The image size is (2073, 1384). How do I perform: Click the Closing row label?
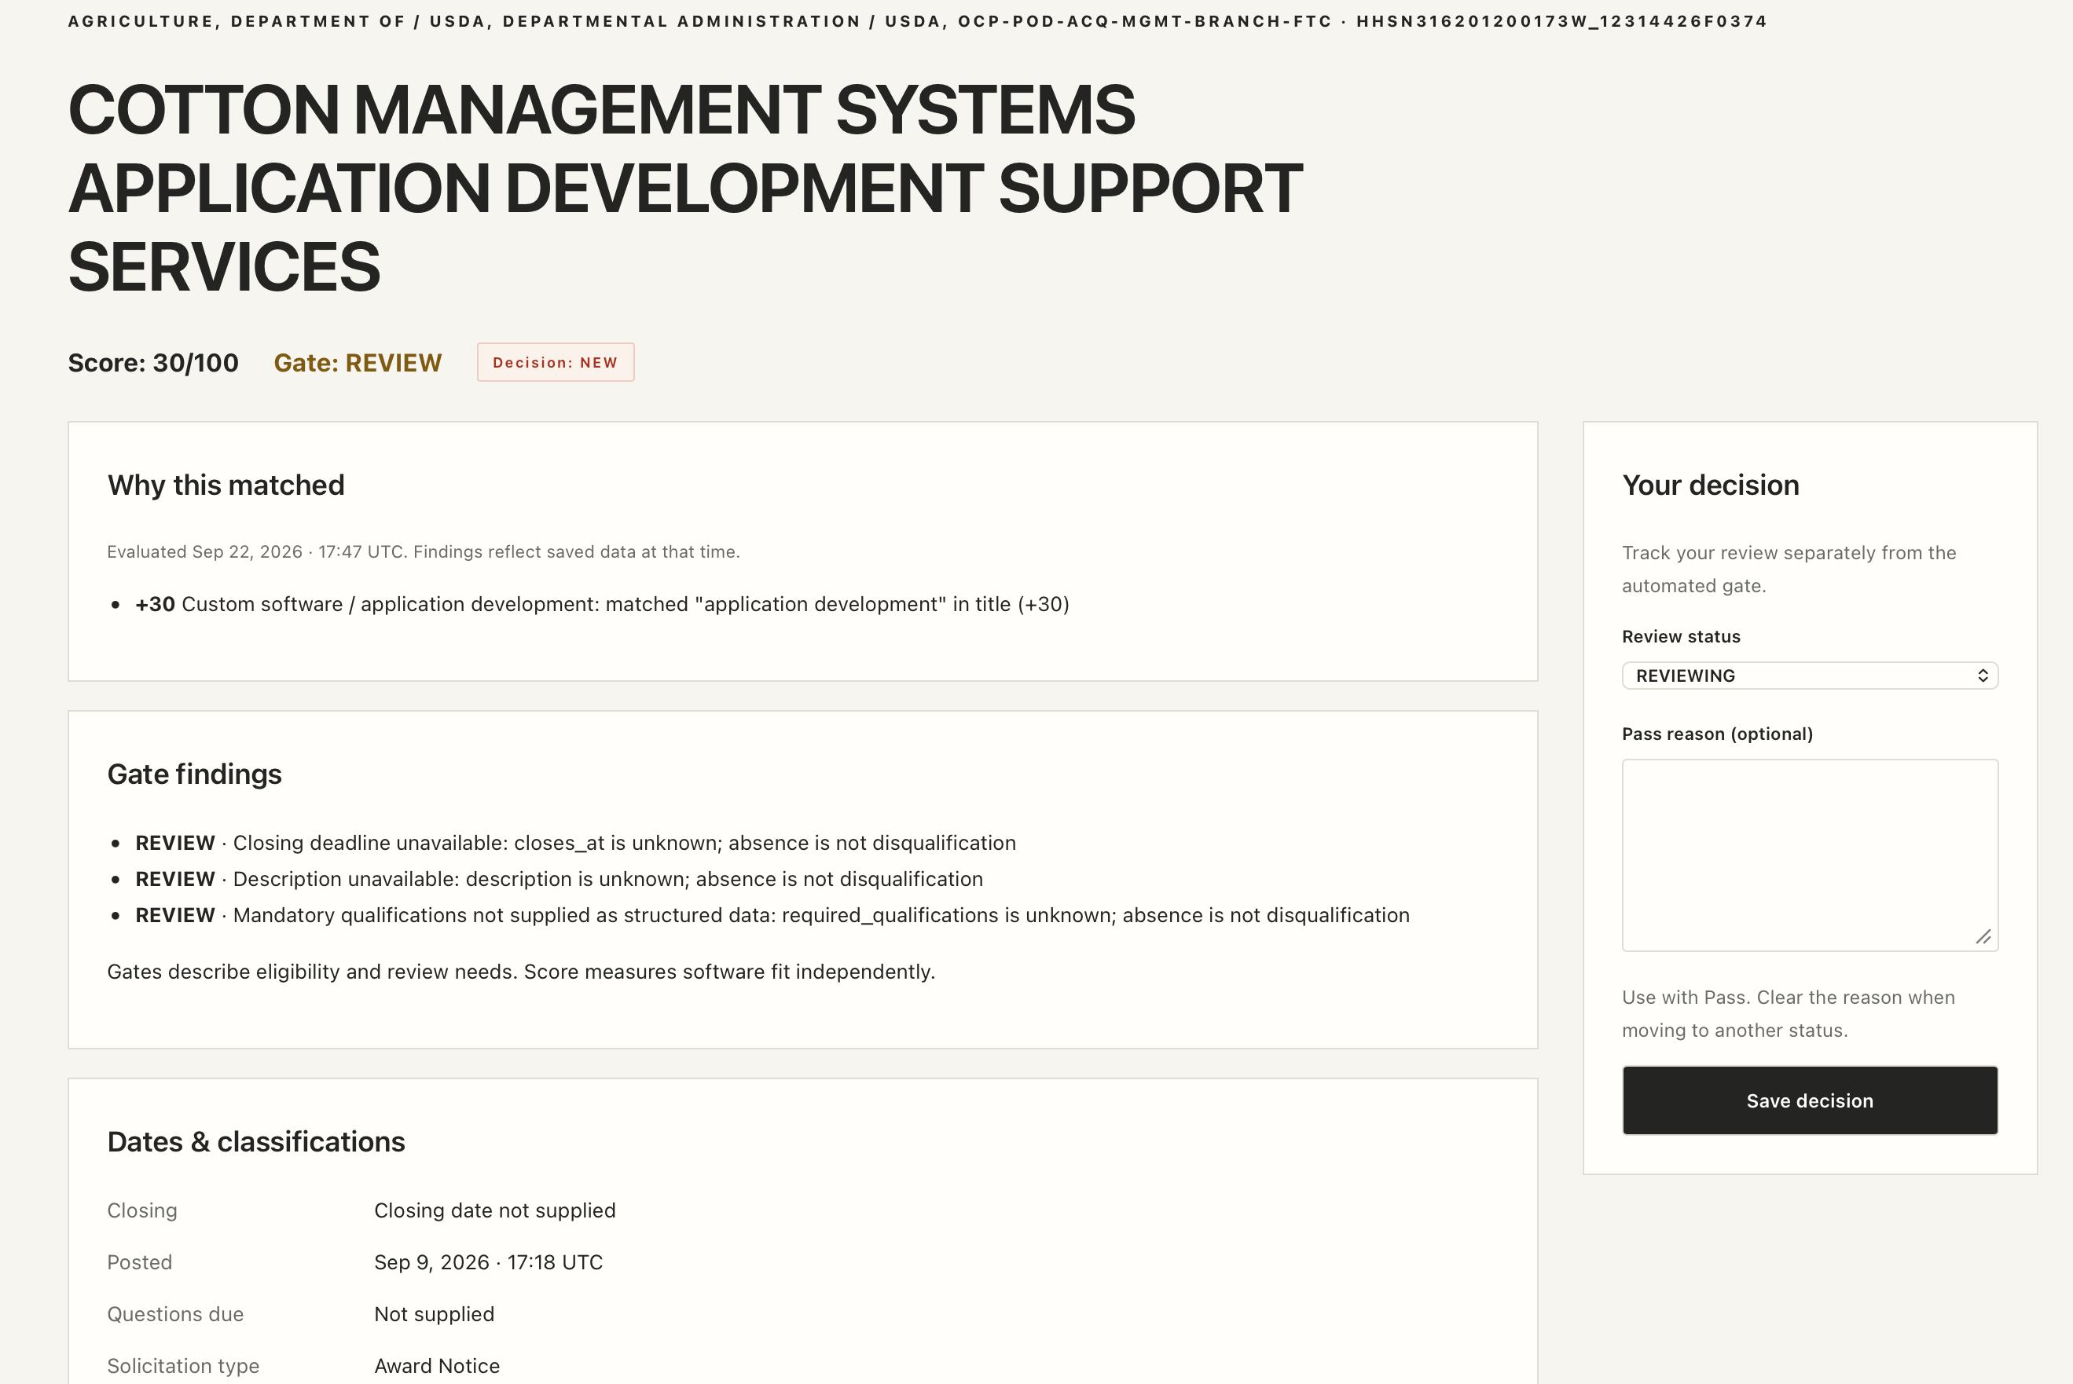tap(142, 1210)
